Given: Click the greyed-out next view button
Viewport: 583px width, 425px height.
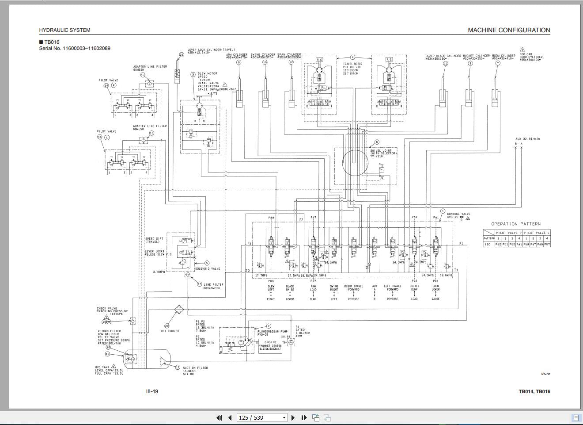Looking at the screenshot, I should pos(327,417).
